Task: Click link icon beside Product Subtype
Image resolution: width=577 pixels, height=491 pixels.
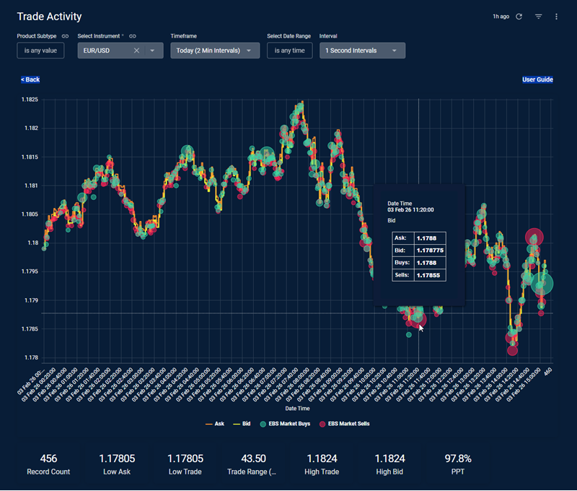Action: pos(65,36)
